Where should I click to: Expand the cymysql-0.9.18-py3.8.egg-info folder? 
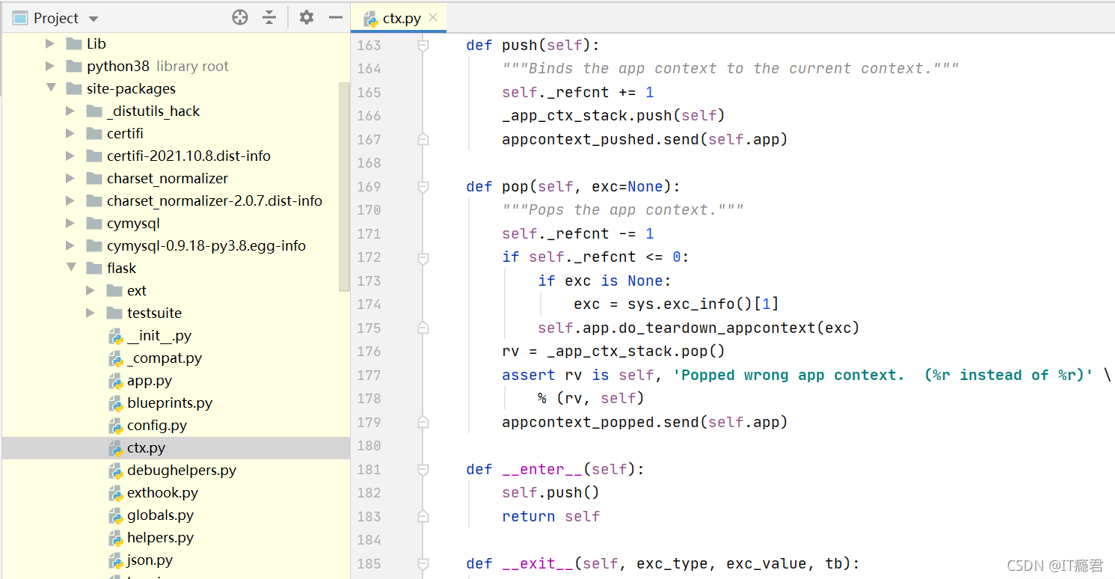pyautogui.click(x=70, y=246)
